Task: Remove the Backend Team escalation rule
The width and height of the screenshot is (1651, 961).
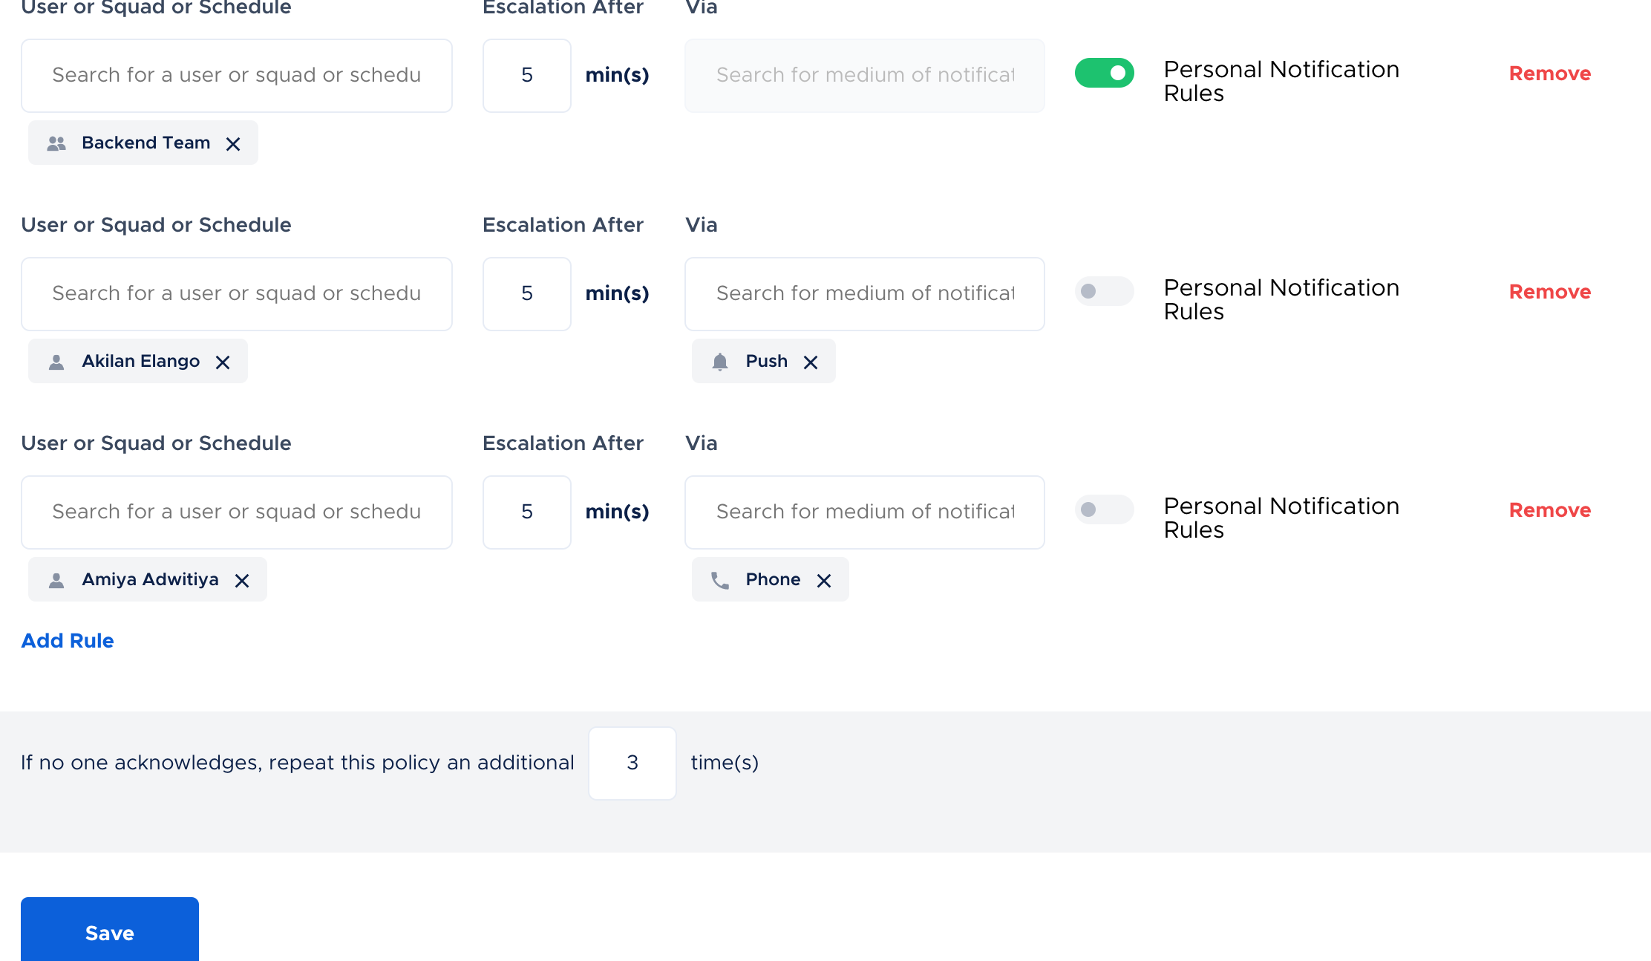Action: 1549,74
